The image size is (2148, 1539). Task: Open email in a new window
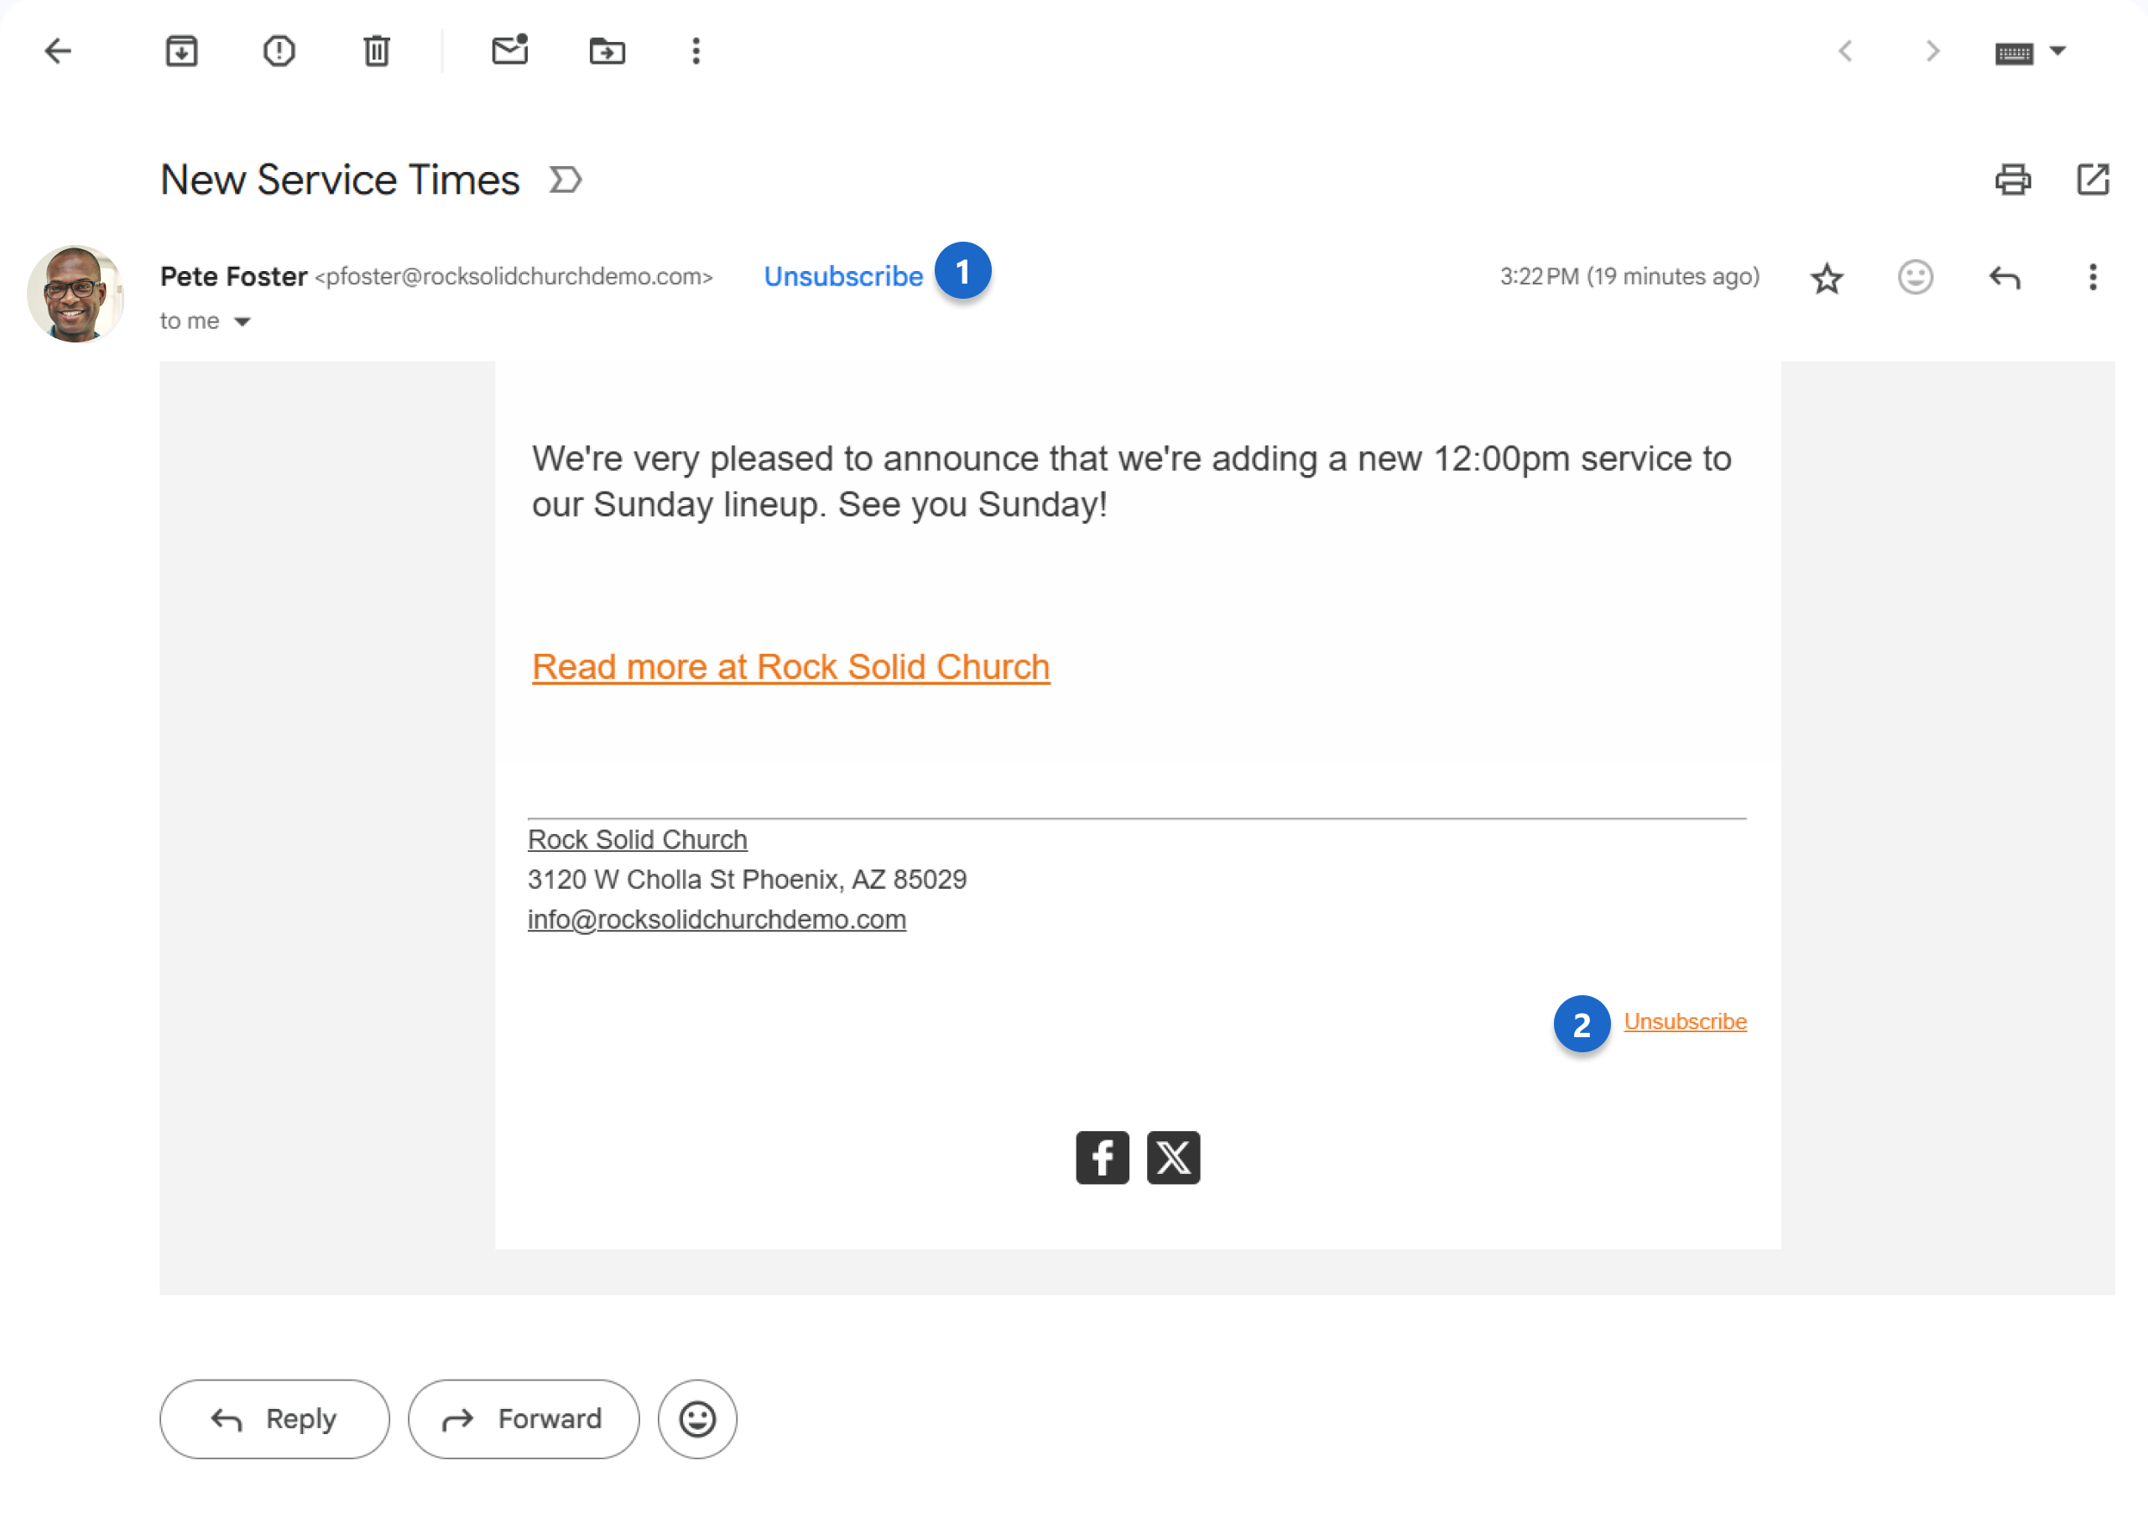(2092, 179)
